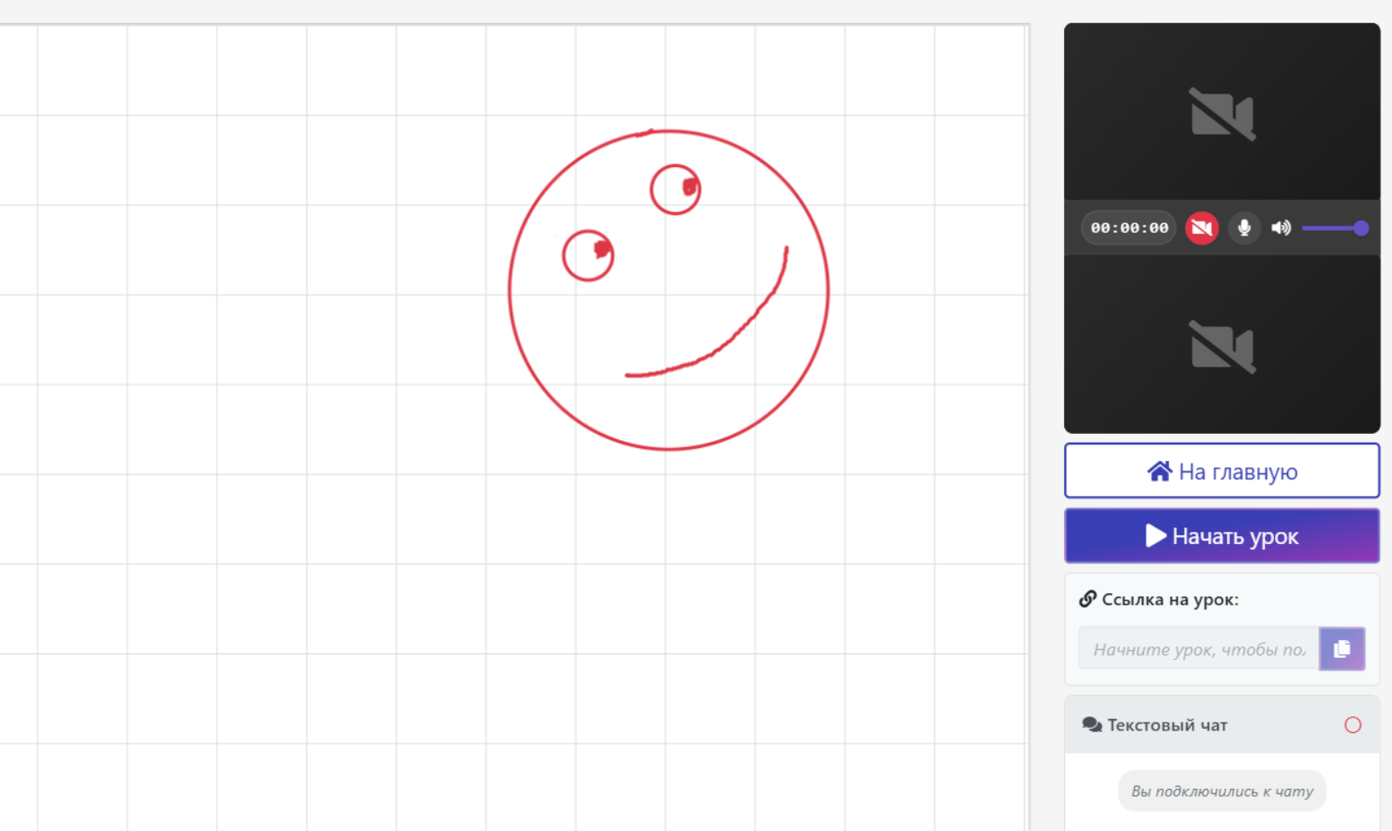Click the smiley's upper right eye
Screen dimensions: 1392x831
pos(676,189)
